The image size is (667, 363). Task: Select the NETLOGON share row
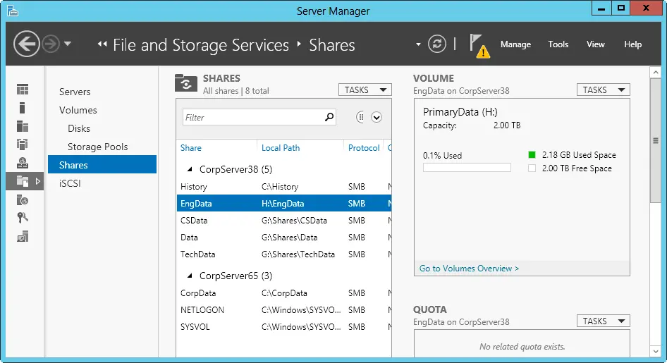click(x=284, y=310)
